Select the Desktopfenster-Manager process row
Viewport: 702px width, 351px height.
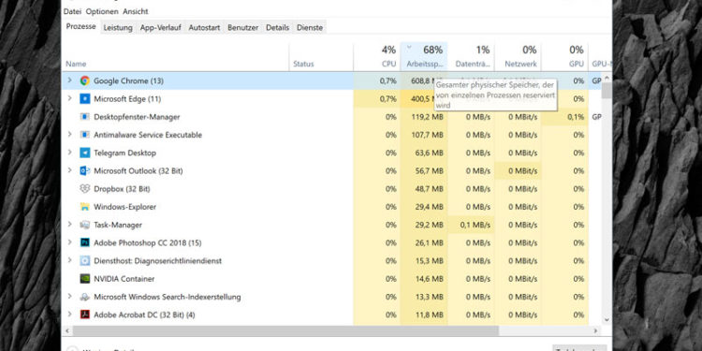pos(331,117)
